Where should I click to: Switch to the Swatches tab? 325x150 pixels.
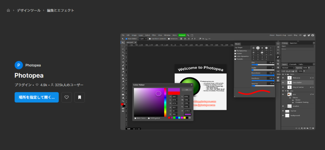(x=293, y=43)
